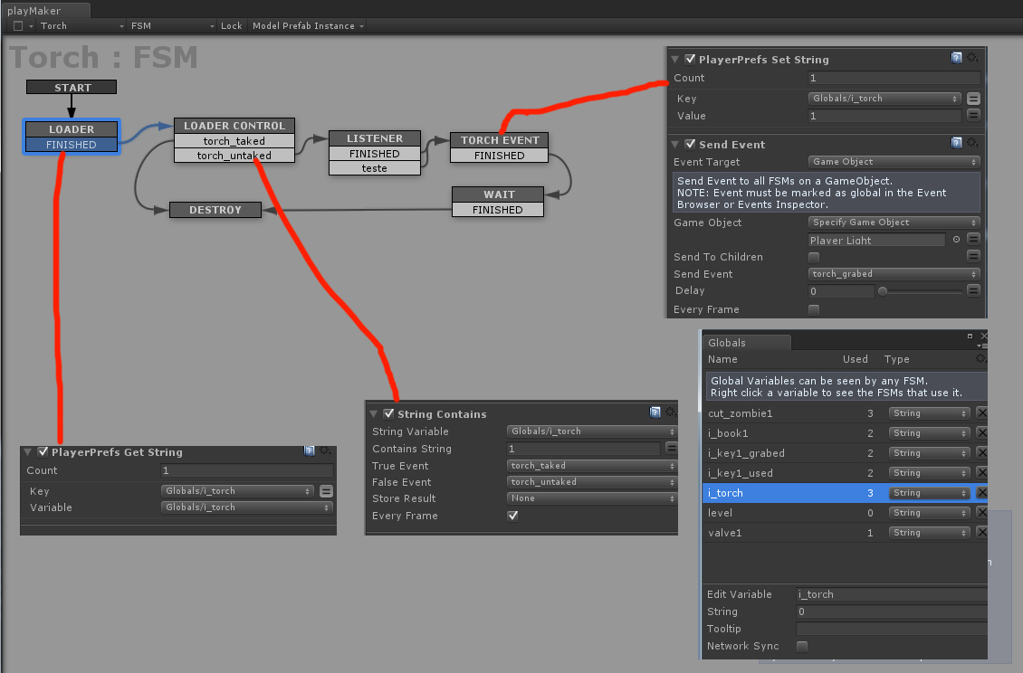The width and height of the screenshot is (1023, 673).
Task: Toggle variable button next to Player Light field
Action: (x=973, y=240)
